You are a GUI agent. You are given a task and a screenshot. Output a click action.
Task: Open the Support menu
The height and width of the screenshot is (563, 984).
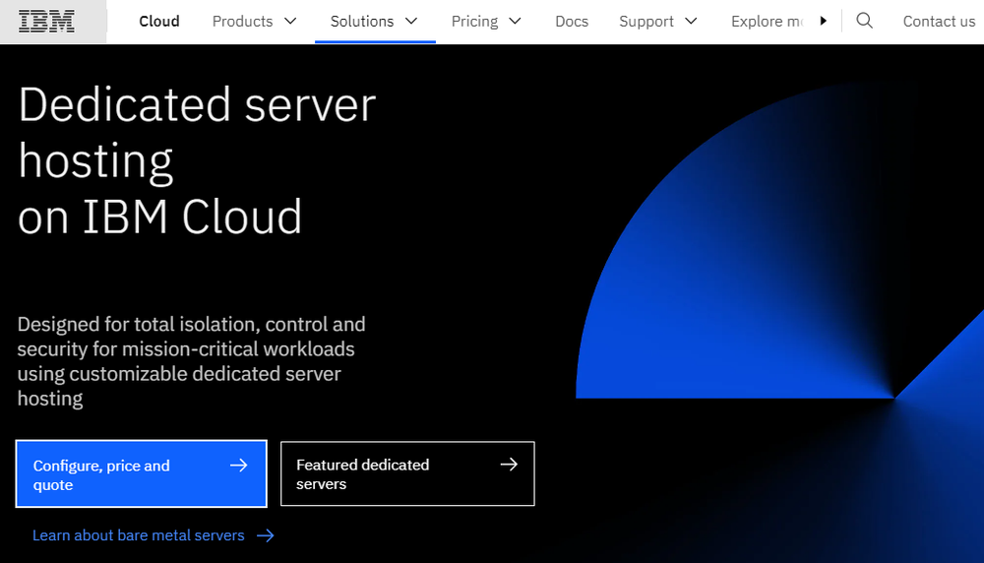pos(658,22)
